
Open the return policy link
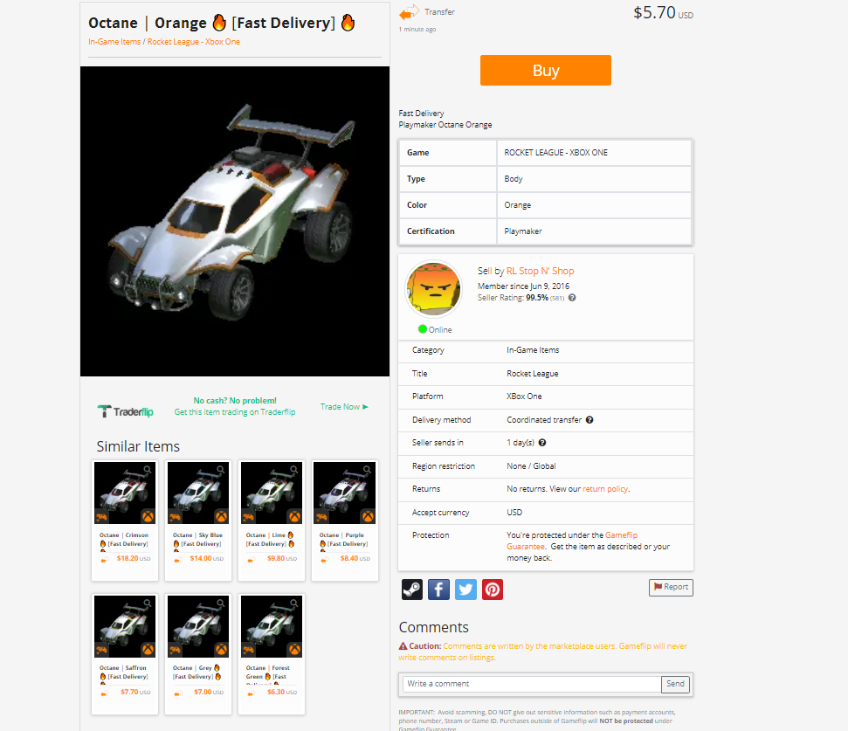(604, 489)
